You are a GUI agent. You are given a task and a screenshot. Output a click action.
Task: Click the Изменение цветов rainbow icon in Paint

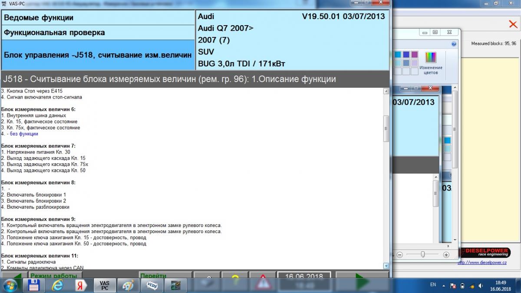(x=431, y=63)
